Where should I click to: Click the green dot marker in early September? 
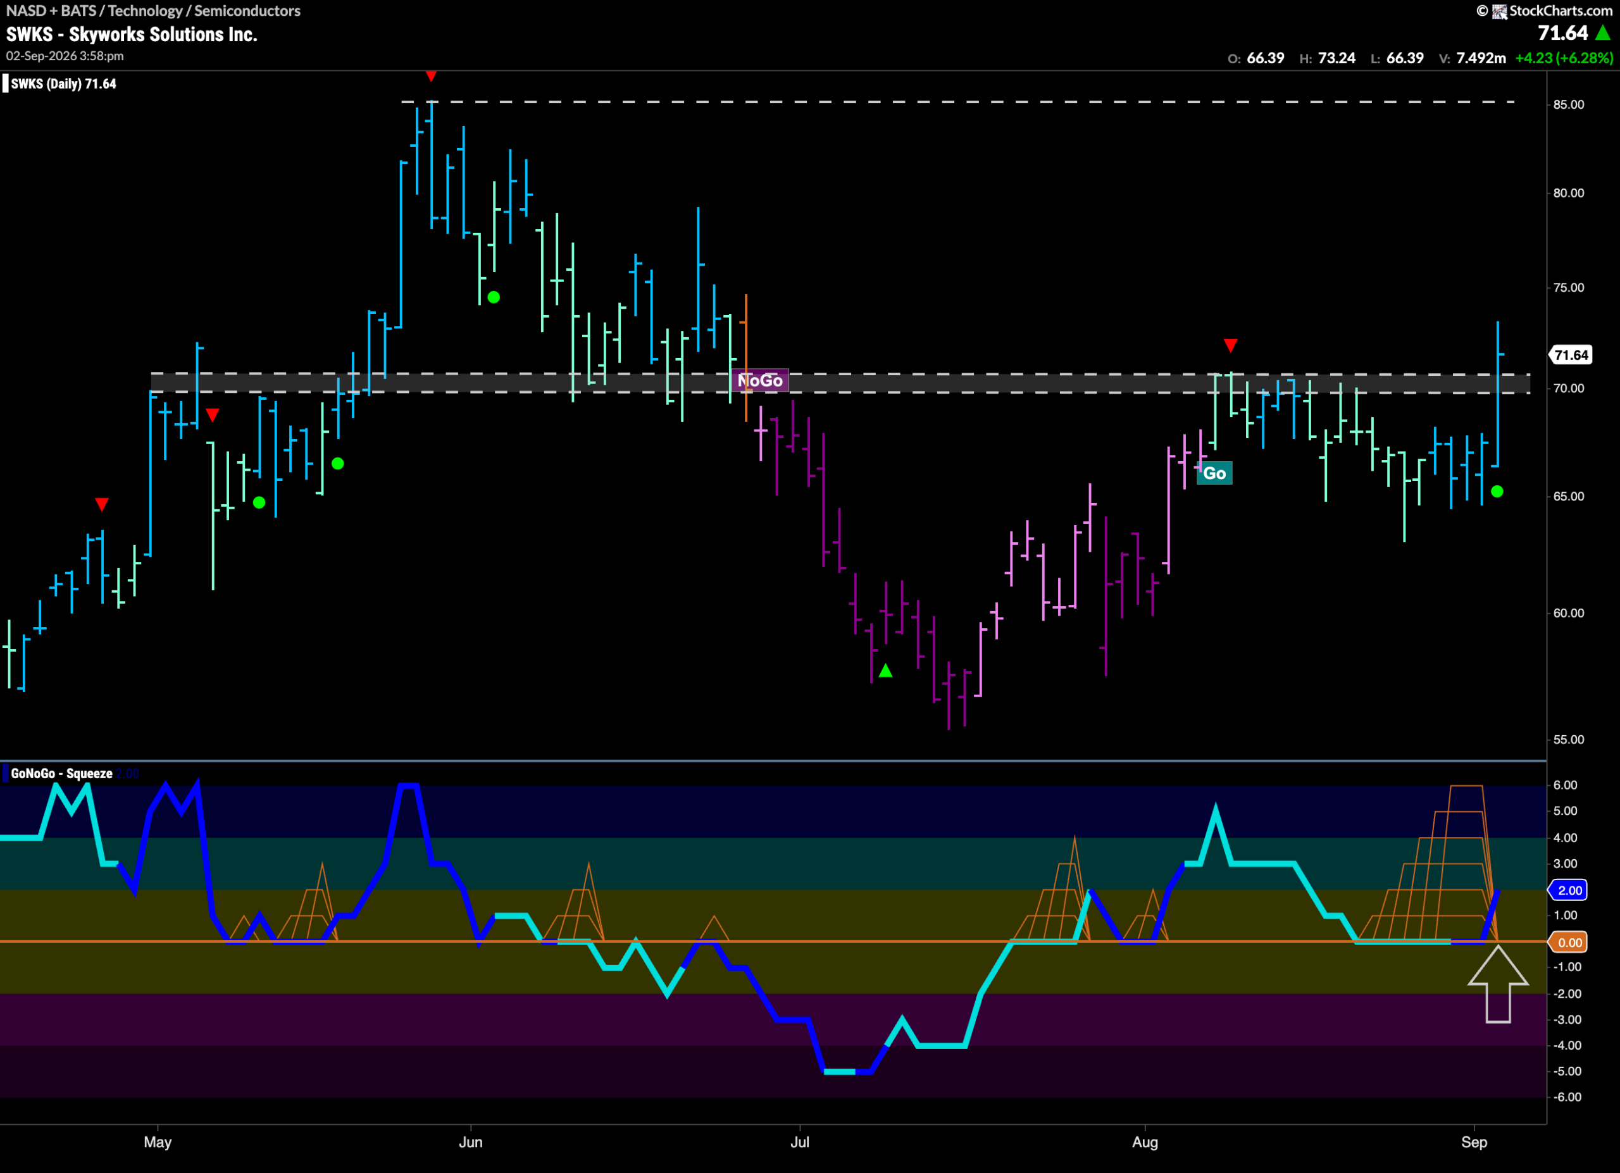click(1497, 491)
